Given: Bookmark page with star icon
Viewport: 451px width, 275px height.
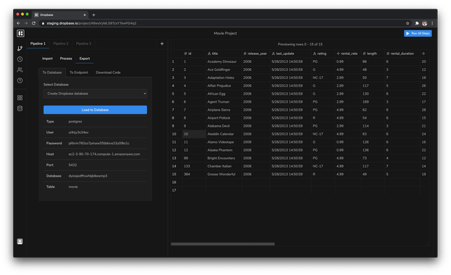Looking at the screenshot, I should click(x=408, y=23).
